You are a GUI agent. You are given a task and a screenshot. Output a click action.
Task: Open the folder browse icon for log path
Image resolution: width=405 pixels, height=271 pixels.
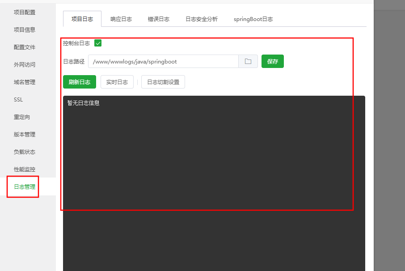248,61
